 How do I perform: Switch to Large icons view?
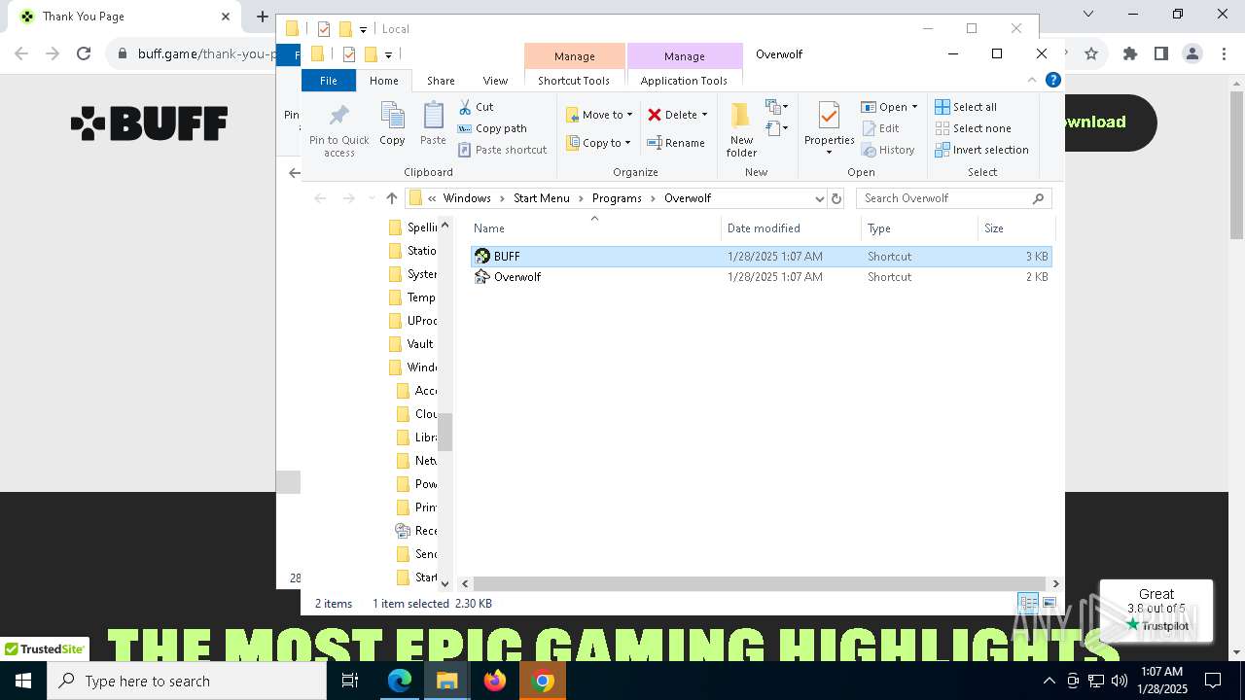pos(1049,604)
